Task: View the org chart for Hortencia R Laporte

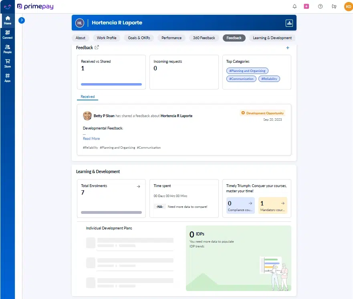Action: tap(289, 23)
